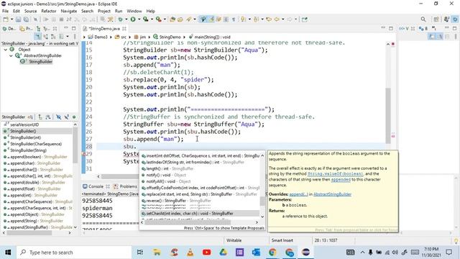Image resolution: width=460 pixels, height=259 pixels.
Task: Collapse the AbstractStringBuilder tree node
Action: (11, 55)
